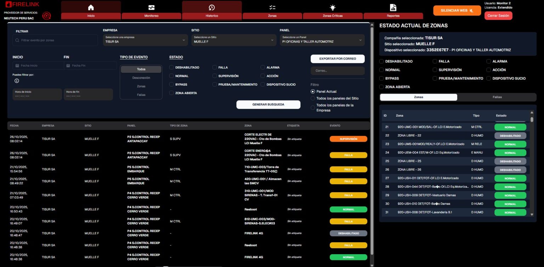Image resolution: width=544 pixels, height=267 pixels.
Task: Click the Historico clock history icon
Action: pos(211,7)
